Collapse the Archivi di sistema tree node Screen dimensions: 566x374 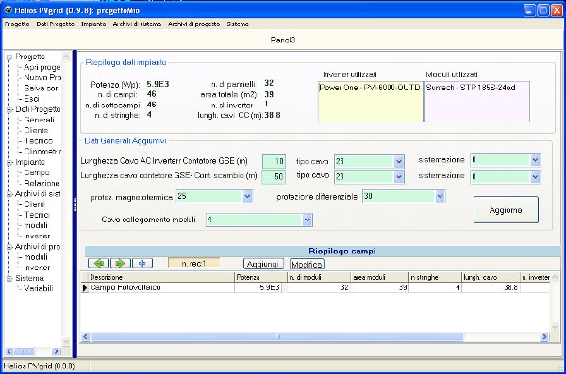pos(9,194)
